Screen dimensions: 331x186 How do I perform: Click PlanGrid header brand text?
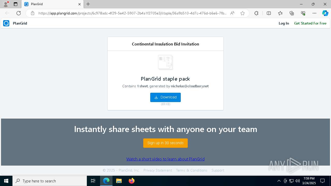(x=20, y=23)
